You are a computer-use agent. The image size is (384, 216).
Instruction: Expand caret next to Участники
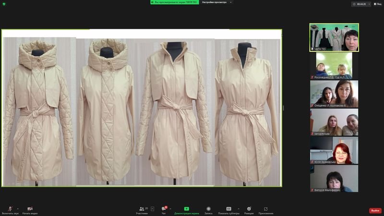tap(153, 209)
